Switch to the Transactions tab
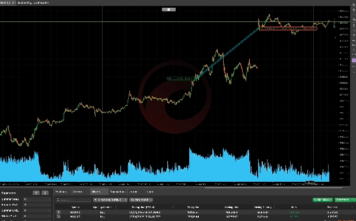 point(117,192)
